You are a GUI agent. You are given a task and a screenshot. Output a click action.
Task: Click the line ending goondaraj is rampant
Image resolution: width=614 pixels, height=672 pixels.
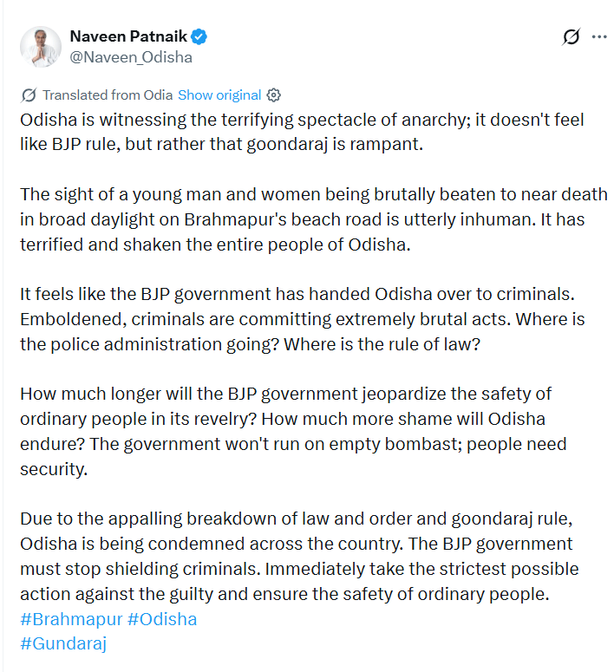(222, 145)
